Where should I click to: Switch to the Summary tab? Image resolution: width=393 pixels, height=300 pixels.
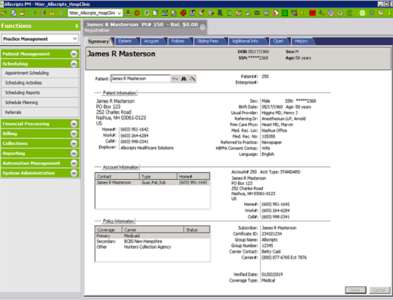pyautogui.click(x=98, y=42)
